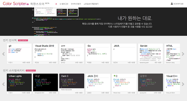Click the 60명 사용중 count on git card
Screen dimensions: 187x101
pos(26,62)
